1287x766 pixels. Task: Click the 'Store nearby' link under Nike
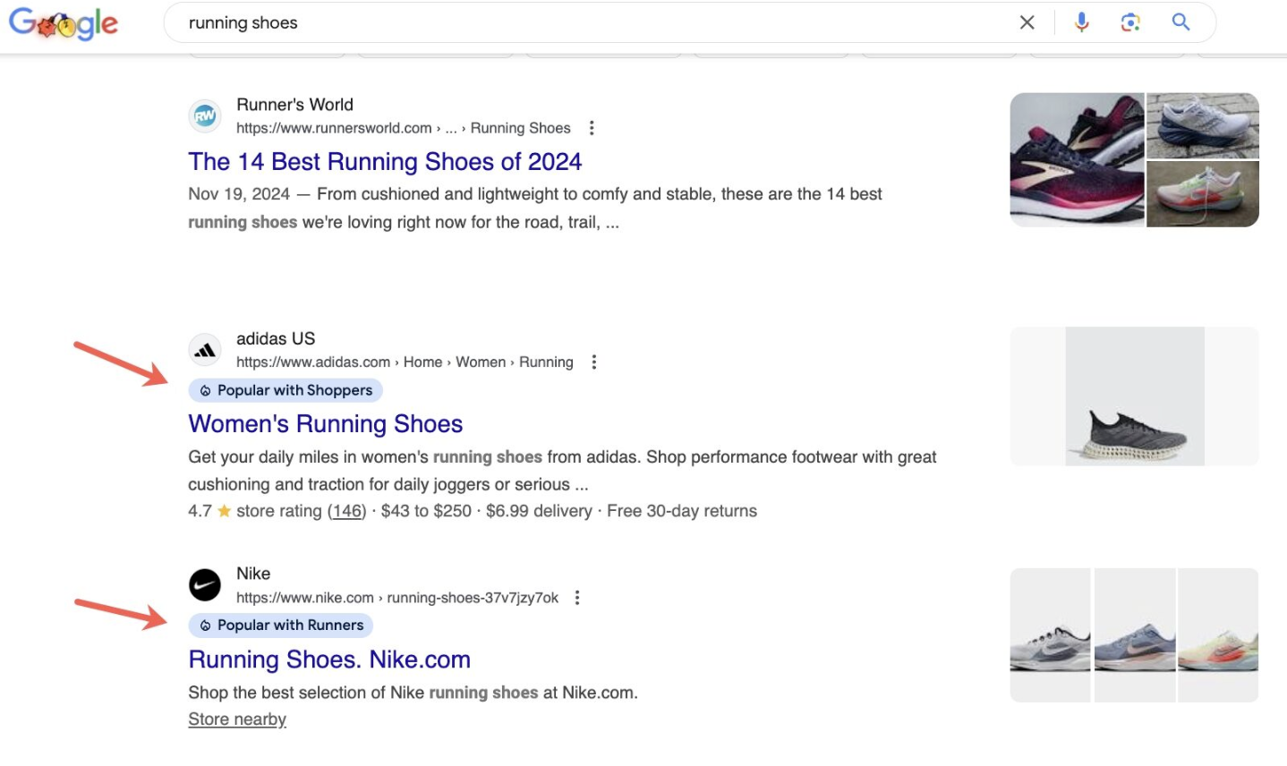tap(236, 719)
